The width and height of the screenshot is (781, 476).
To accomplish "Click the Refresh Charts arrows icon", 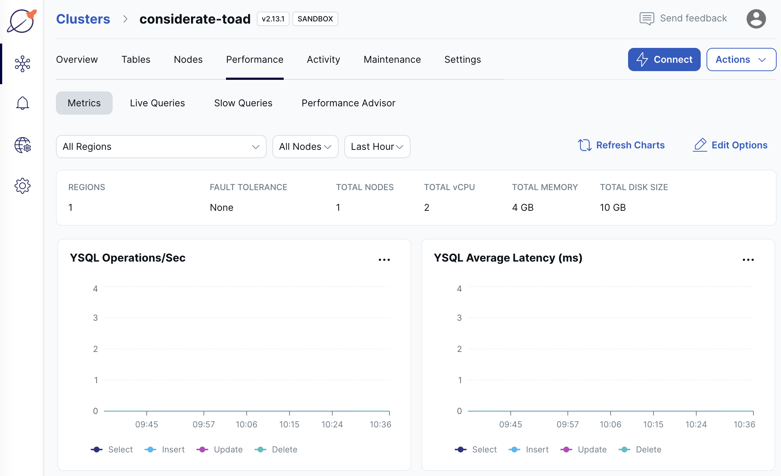I will coord(585,145).
